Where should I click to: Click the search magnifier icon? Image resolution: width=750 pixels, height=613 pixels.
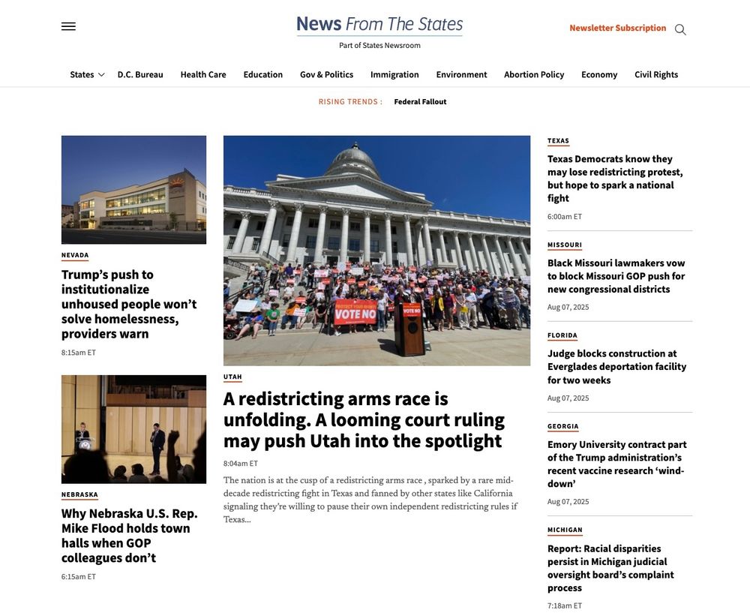point(680,30)
